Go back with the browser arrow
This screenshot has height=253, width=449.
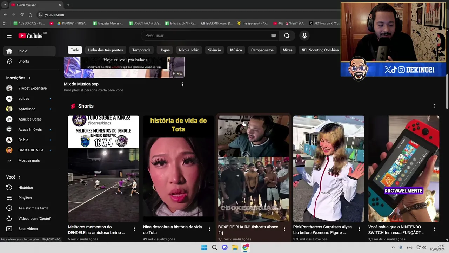tap(5, 15)
